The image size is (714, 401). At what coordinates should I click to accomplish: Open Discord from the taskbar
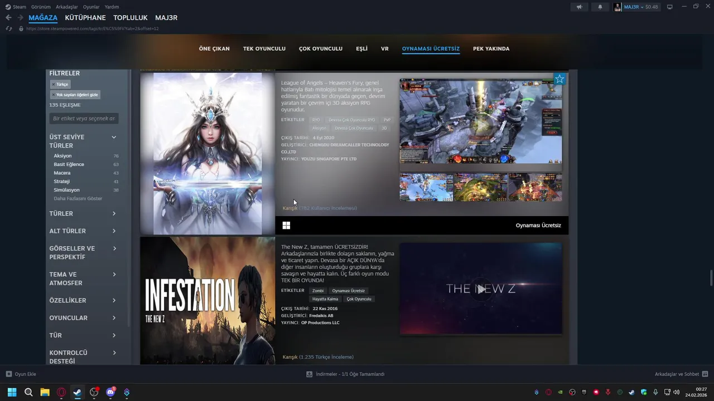click(x=110, y=392)
